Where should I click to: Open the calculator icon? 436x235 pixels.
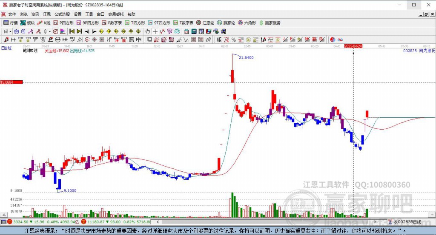[194, 31]
